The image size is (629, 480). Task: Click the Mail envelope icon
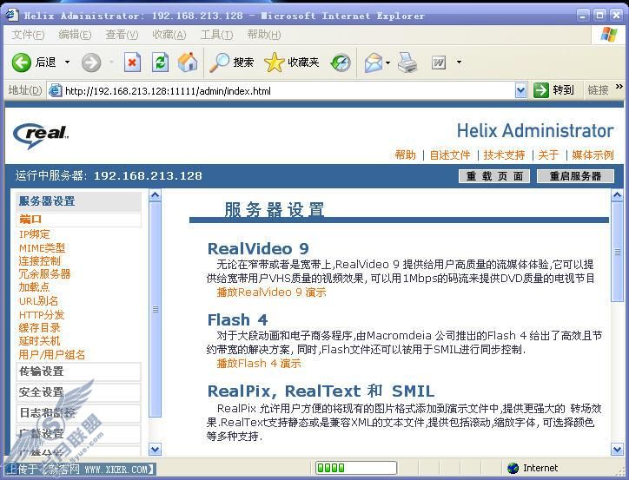374,62
